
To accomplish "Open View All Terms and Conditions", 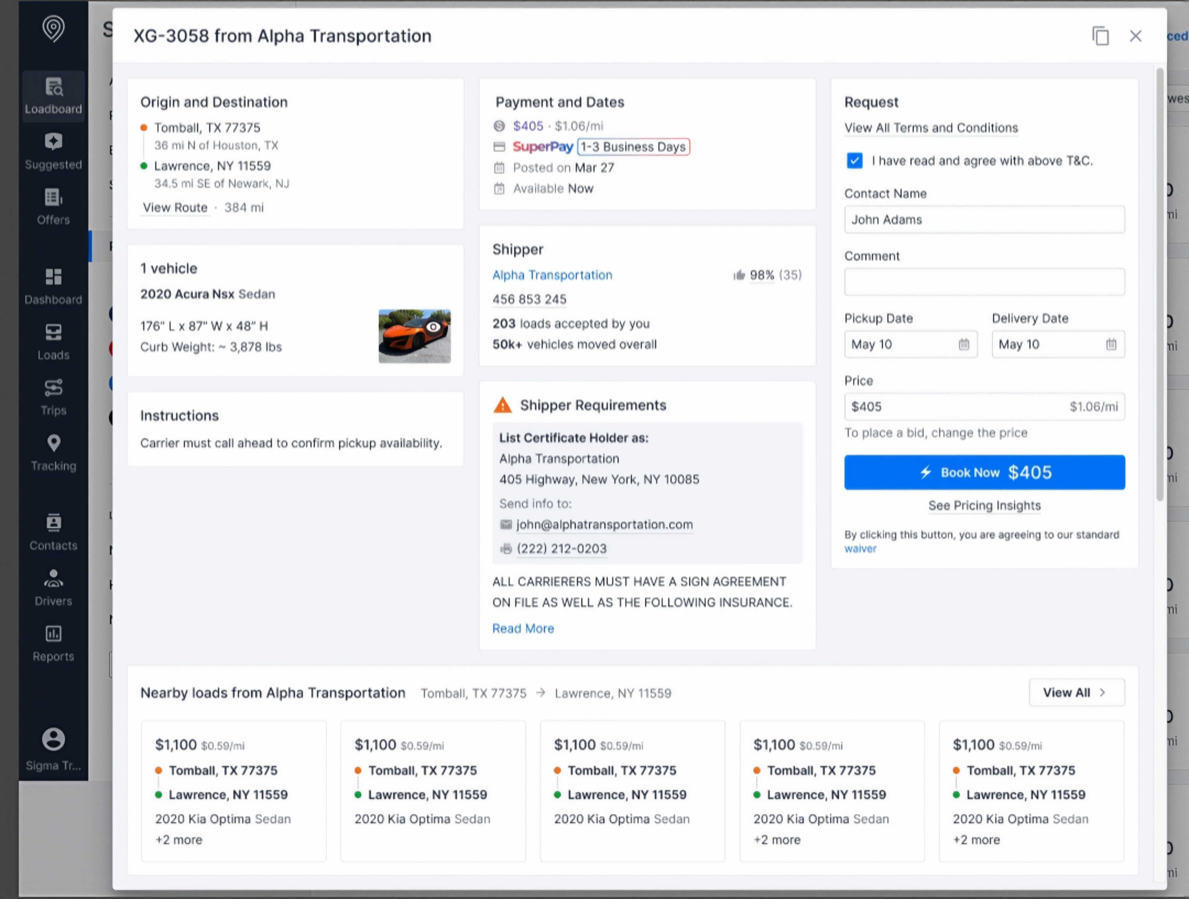I will [x=931, y=128].
